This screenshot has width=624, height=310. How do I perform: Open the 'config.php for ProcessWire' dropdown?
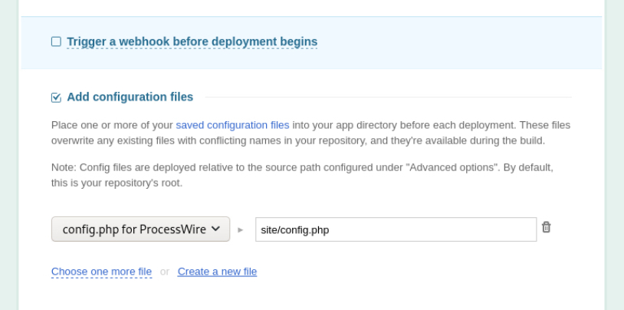140,229
